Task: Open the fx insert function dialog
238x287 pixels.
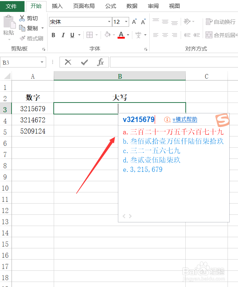Action: pos(100,62)
